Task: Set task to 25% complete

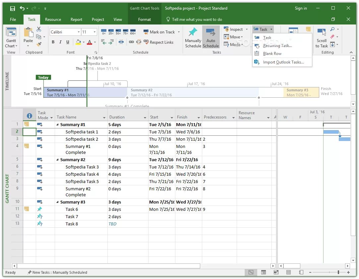Action: tap(111, 32)
